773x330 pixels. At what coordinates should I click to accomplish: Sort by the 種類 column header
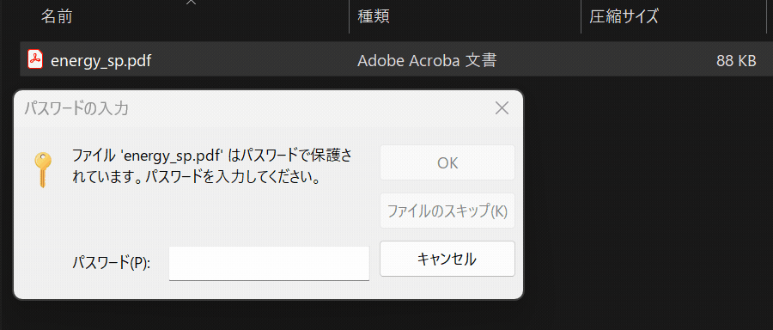374,16
